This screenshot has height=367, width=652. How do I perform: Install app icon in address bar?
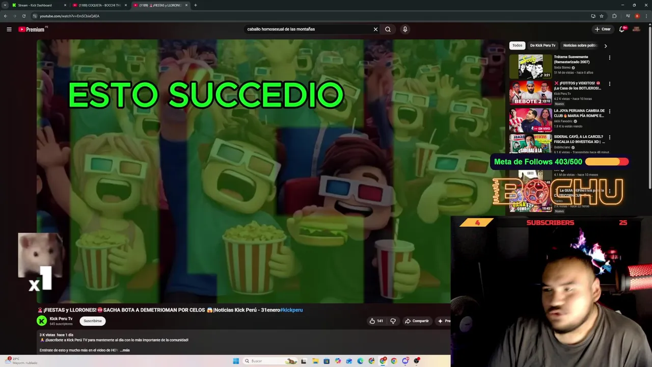click(x=593, y=16)
